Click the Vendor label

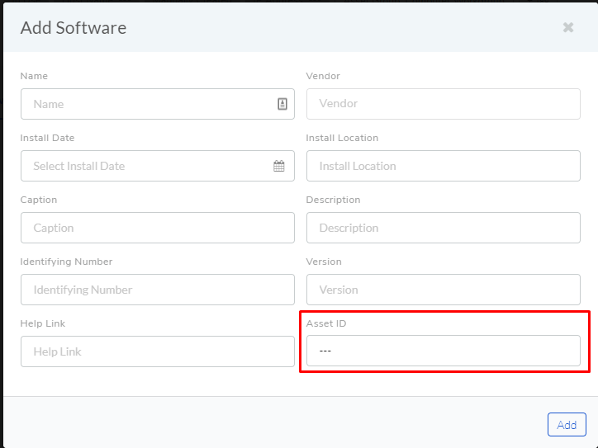coord(323,76)
